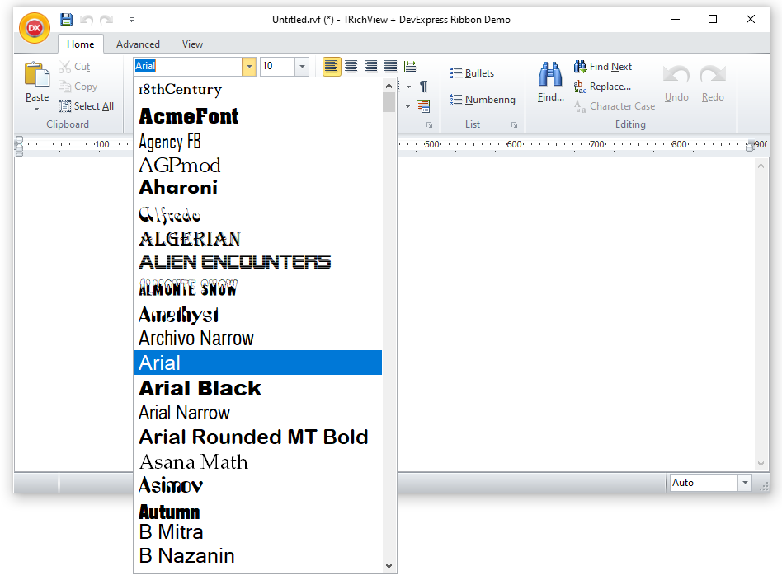Click the paragraph borders and background icon
Screen dimensions: 782x580
point(423,106)
